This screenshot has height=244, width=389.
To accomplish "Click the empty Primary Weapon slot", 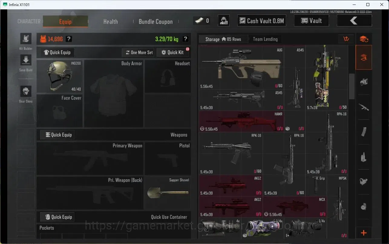I will (x=90, y=159).
